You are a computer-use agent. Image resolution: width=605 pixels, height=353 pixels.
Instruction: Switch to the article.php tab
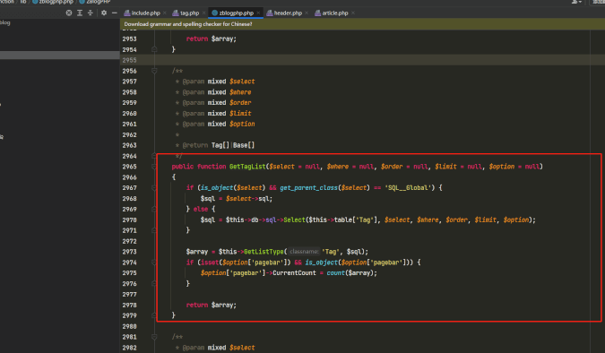point(332,13)
